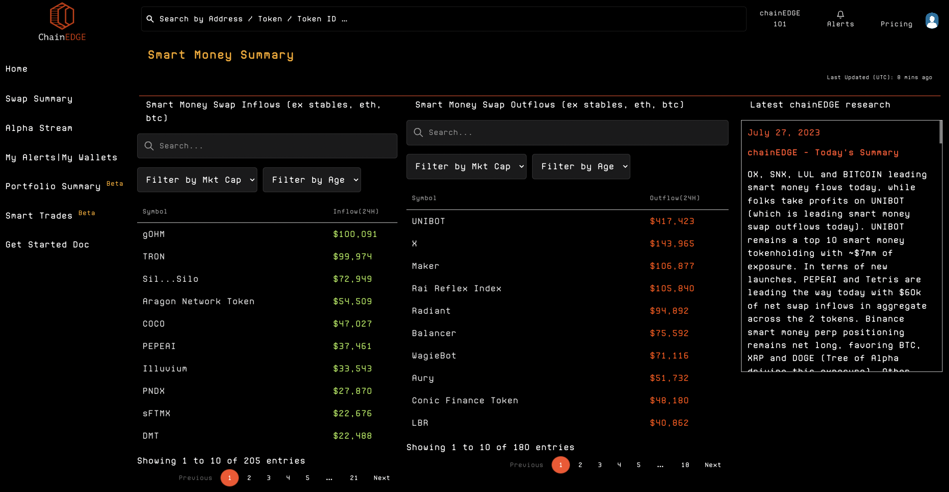
Task: Select the DMT inflow row
Action: [267, 436]
